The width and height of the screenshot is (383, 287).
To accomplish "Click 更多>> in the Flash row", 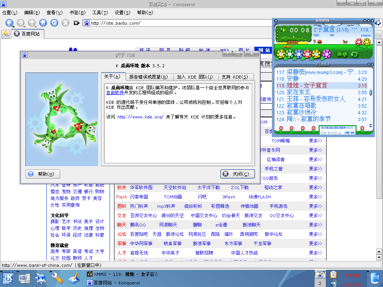I will point(316,197).
